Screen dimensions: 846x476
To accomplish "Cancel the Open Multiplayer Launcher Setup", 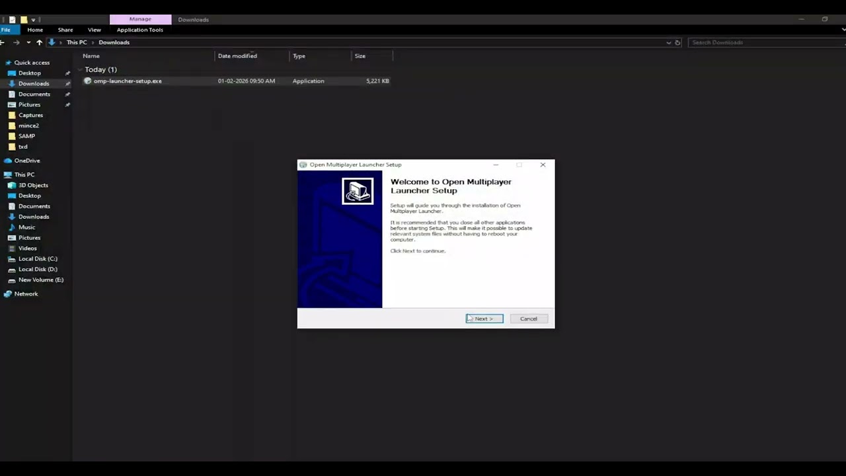I will [x=528, y=319].
